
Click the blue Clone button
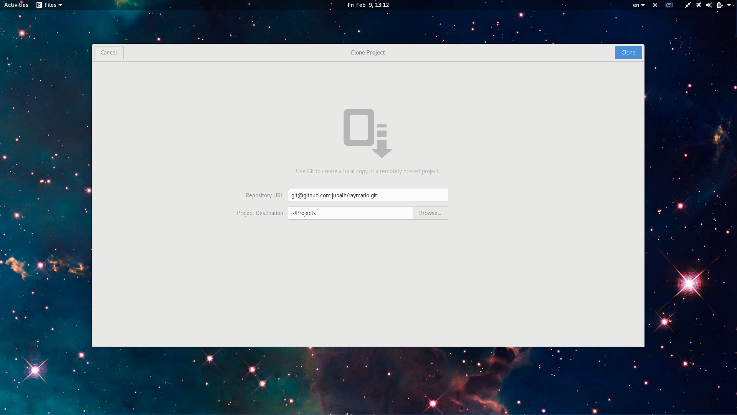628,53
